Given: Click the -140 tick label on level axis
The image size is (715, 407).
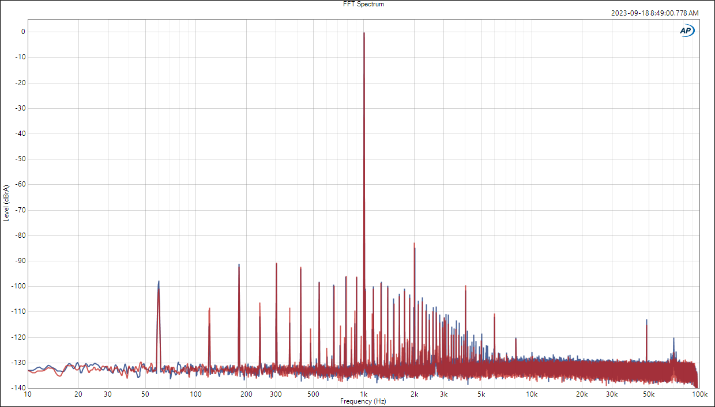Looking at the screenshot, I should [x=20, y=388].
